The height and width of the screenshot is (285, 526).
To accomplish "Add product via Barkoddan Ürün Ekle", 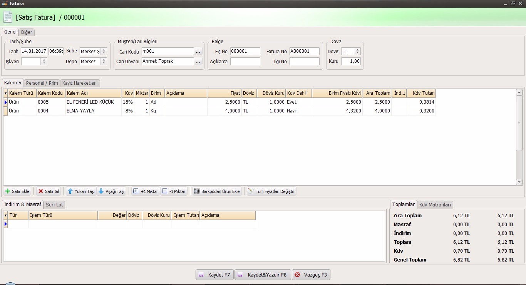I will (x=217, y=191).
